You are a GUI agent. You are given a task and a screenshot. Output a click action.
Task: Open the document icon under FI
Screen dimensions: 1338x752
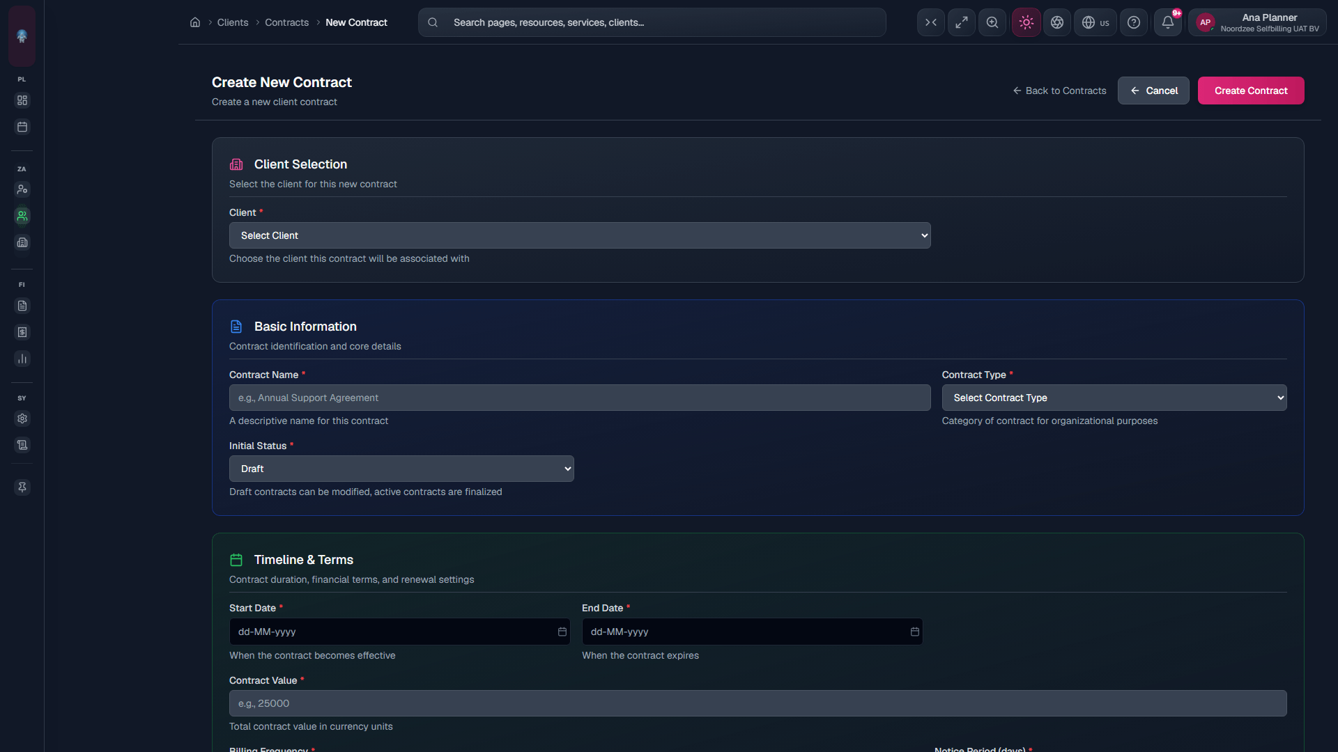point(22,306)
